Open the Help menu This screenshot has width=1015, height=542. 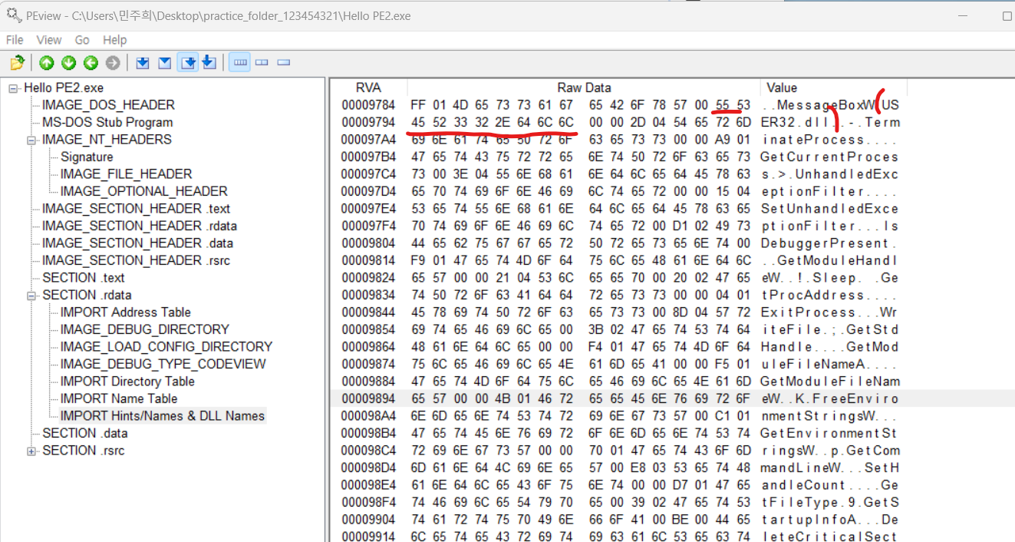pos(115,40)
